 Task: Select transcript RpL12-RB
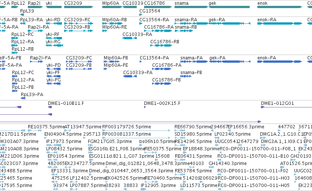tap(22, 49)
